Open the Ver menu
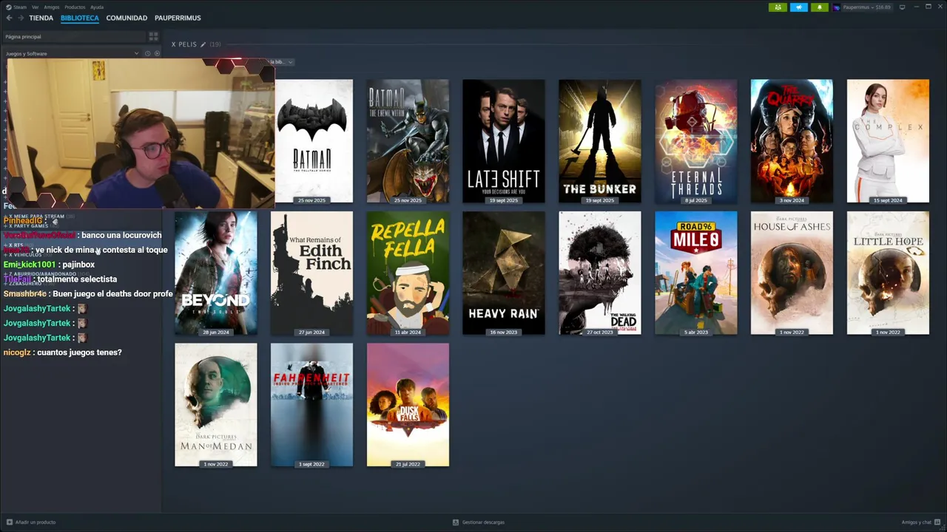 pos(35,7)
